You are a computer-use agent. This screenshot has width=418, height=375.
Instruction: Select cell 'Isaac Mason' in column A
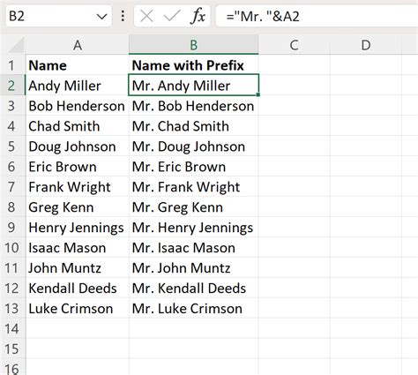[78, 248]
